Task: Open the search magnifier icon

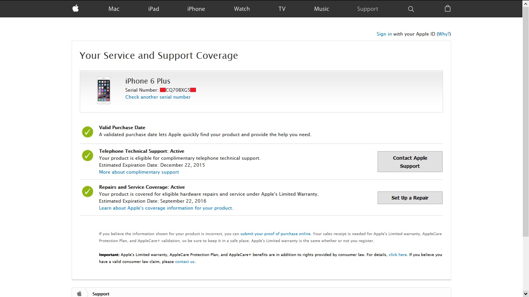Action: pyautogui.click(x=411, y=9)
